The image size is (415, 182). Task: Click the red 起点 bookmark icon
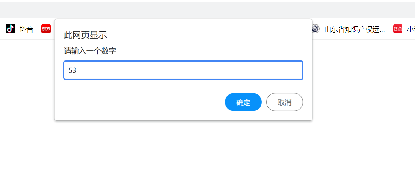(398, 29)
